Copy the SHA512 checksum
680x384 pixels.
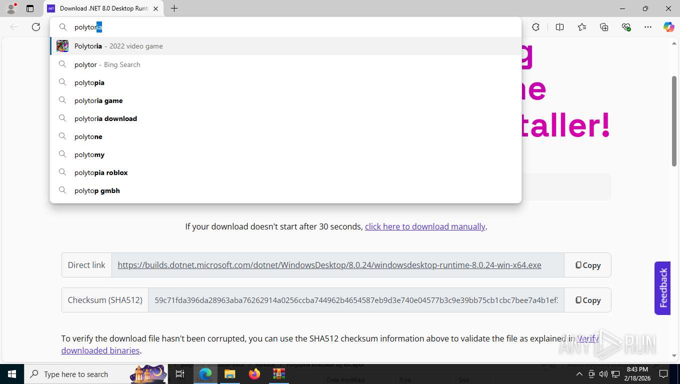coord(587,300)
